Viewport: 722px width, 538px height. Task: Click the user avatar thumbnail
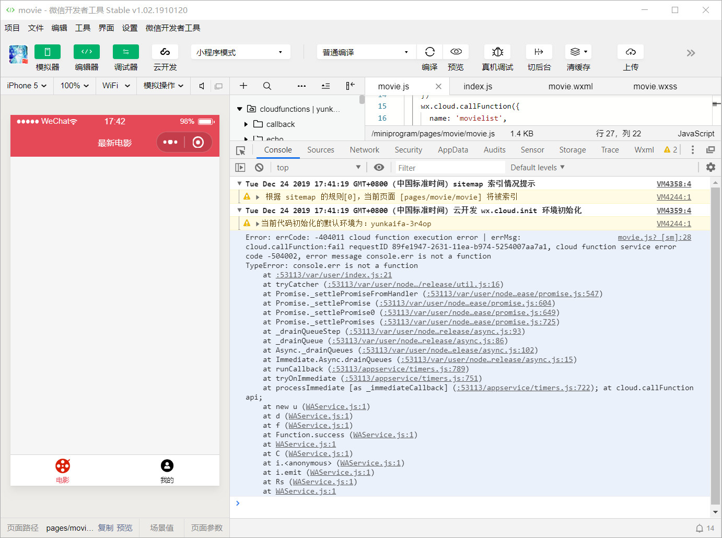pos(18,54)
